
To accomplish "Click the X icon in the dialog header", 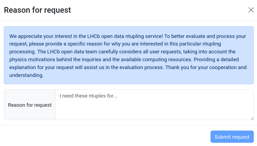I will pos(251,10).
